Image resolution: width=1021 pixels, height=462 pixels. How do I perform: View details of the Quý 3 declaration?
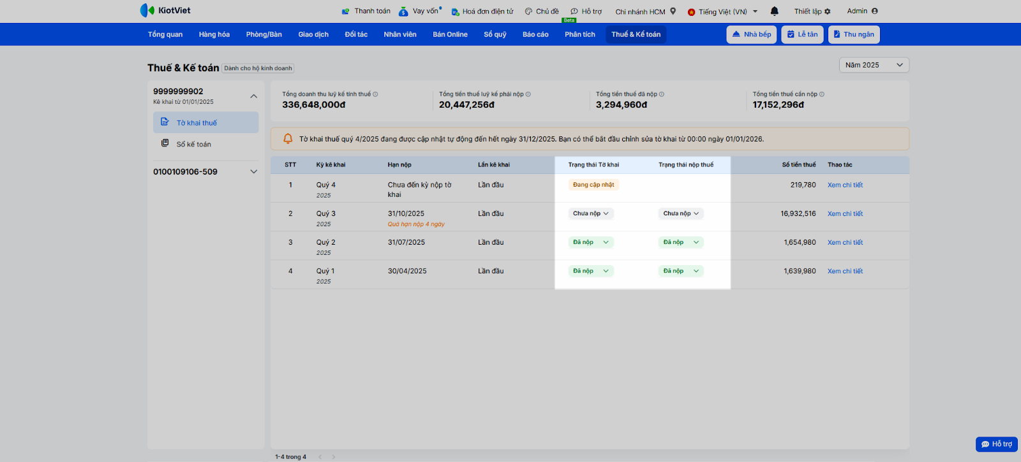[x=845, y=213]
